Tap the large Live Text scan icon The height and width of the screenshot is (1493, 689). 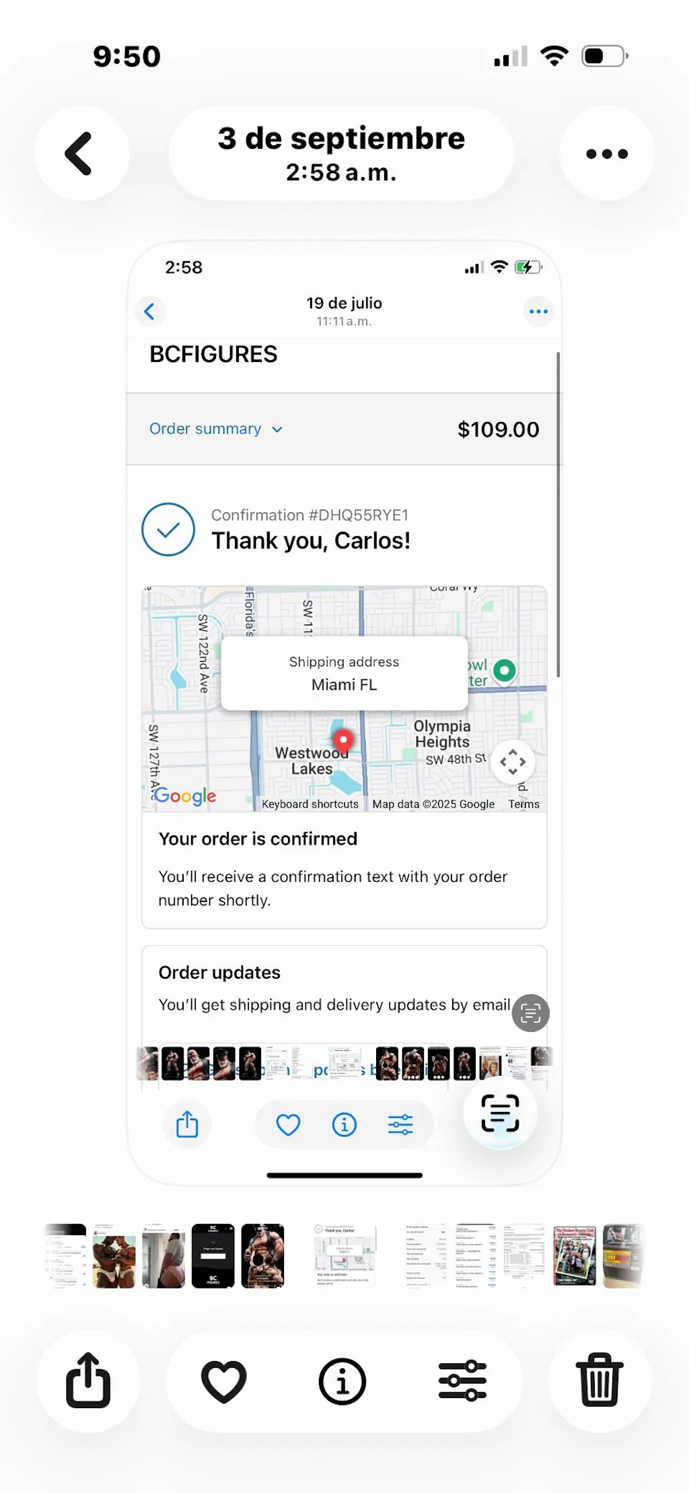pos(500,1113)
